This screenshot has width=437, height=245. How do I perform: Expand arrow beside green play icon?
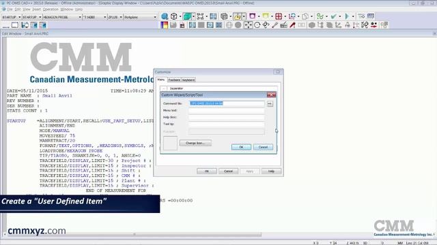pyautogui.click(x=353, y=16)
